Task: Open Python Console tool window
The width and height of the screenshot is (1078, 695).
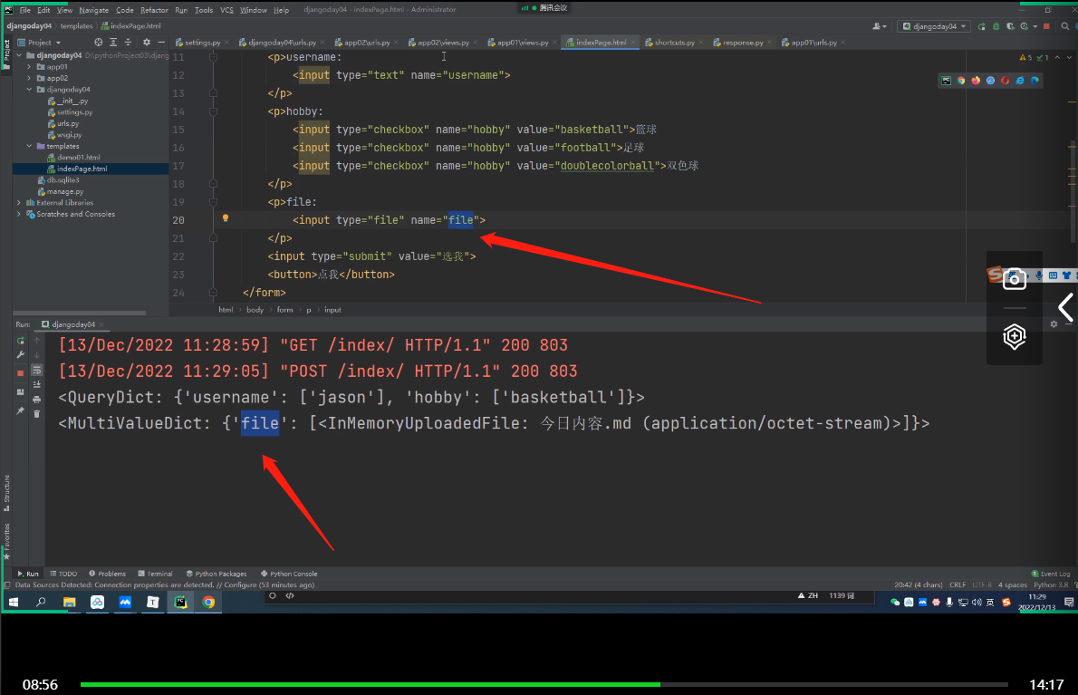Action: point(290,574)
